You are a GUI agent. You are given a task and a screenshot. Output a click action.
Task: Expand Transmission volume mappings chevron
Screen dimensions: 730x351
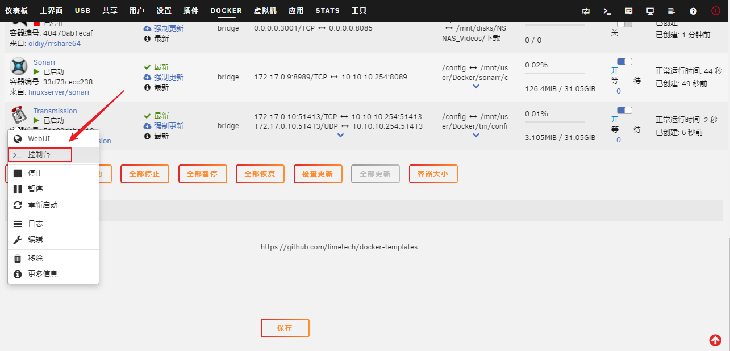(476, 136)
